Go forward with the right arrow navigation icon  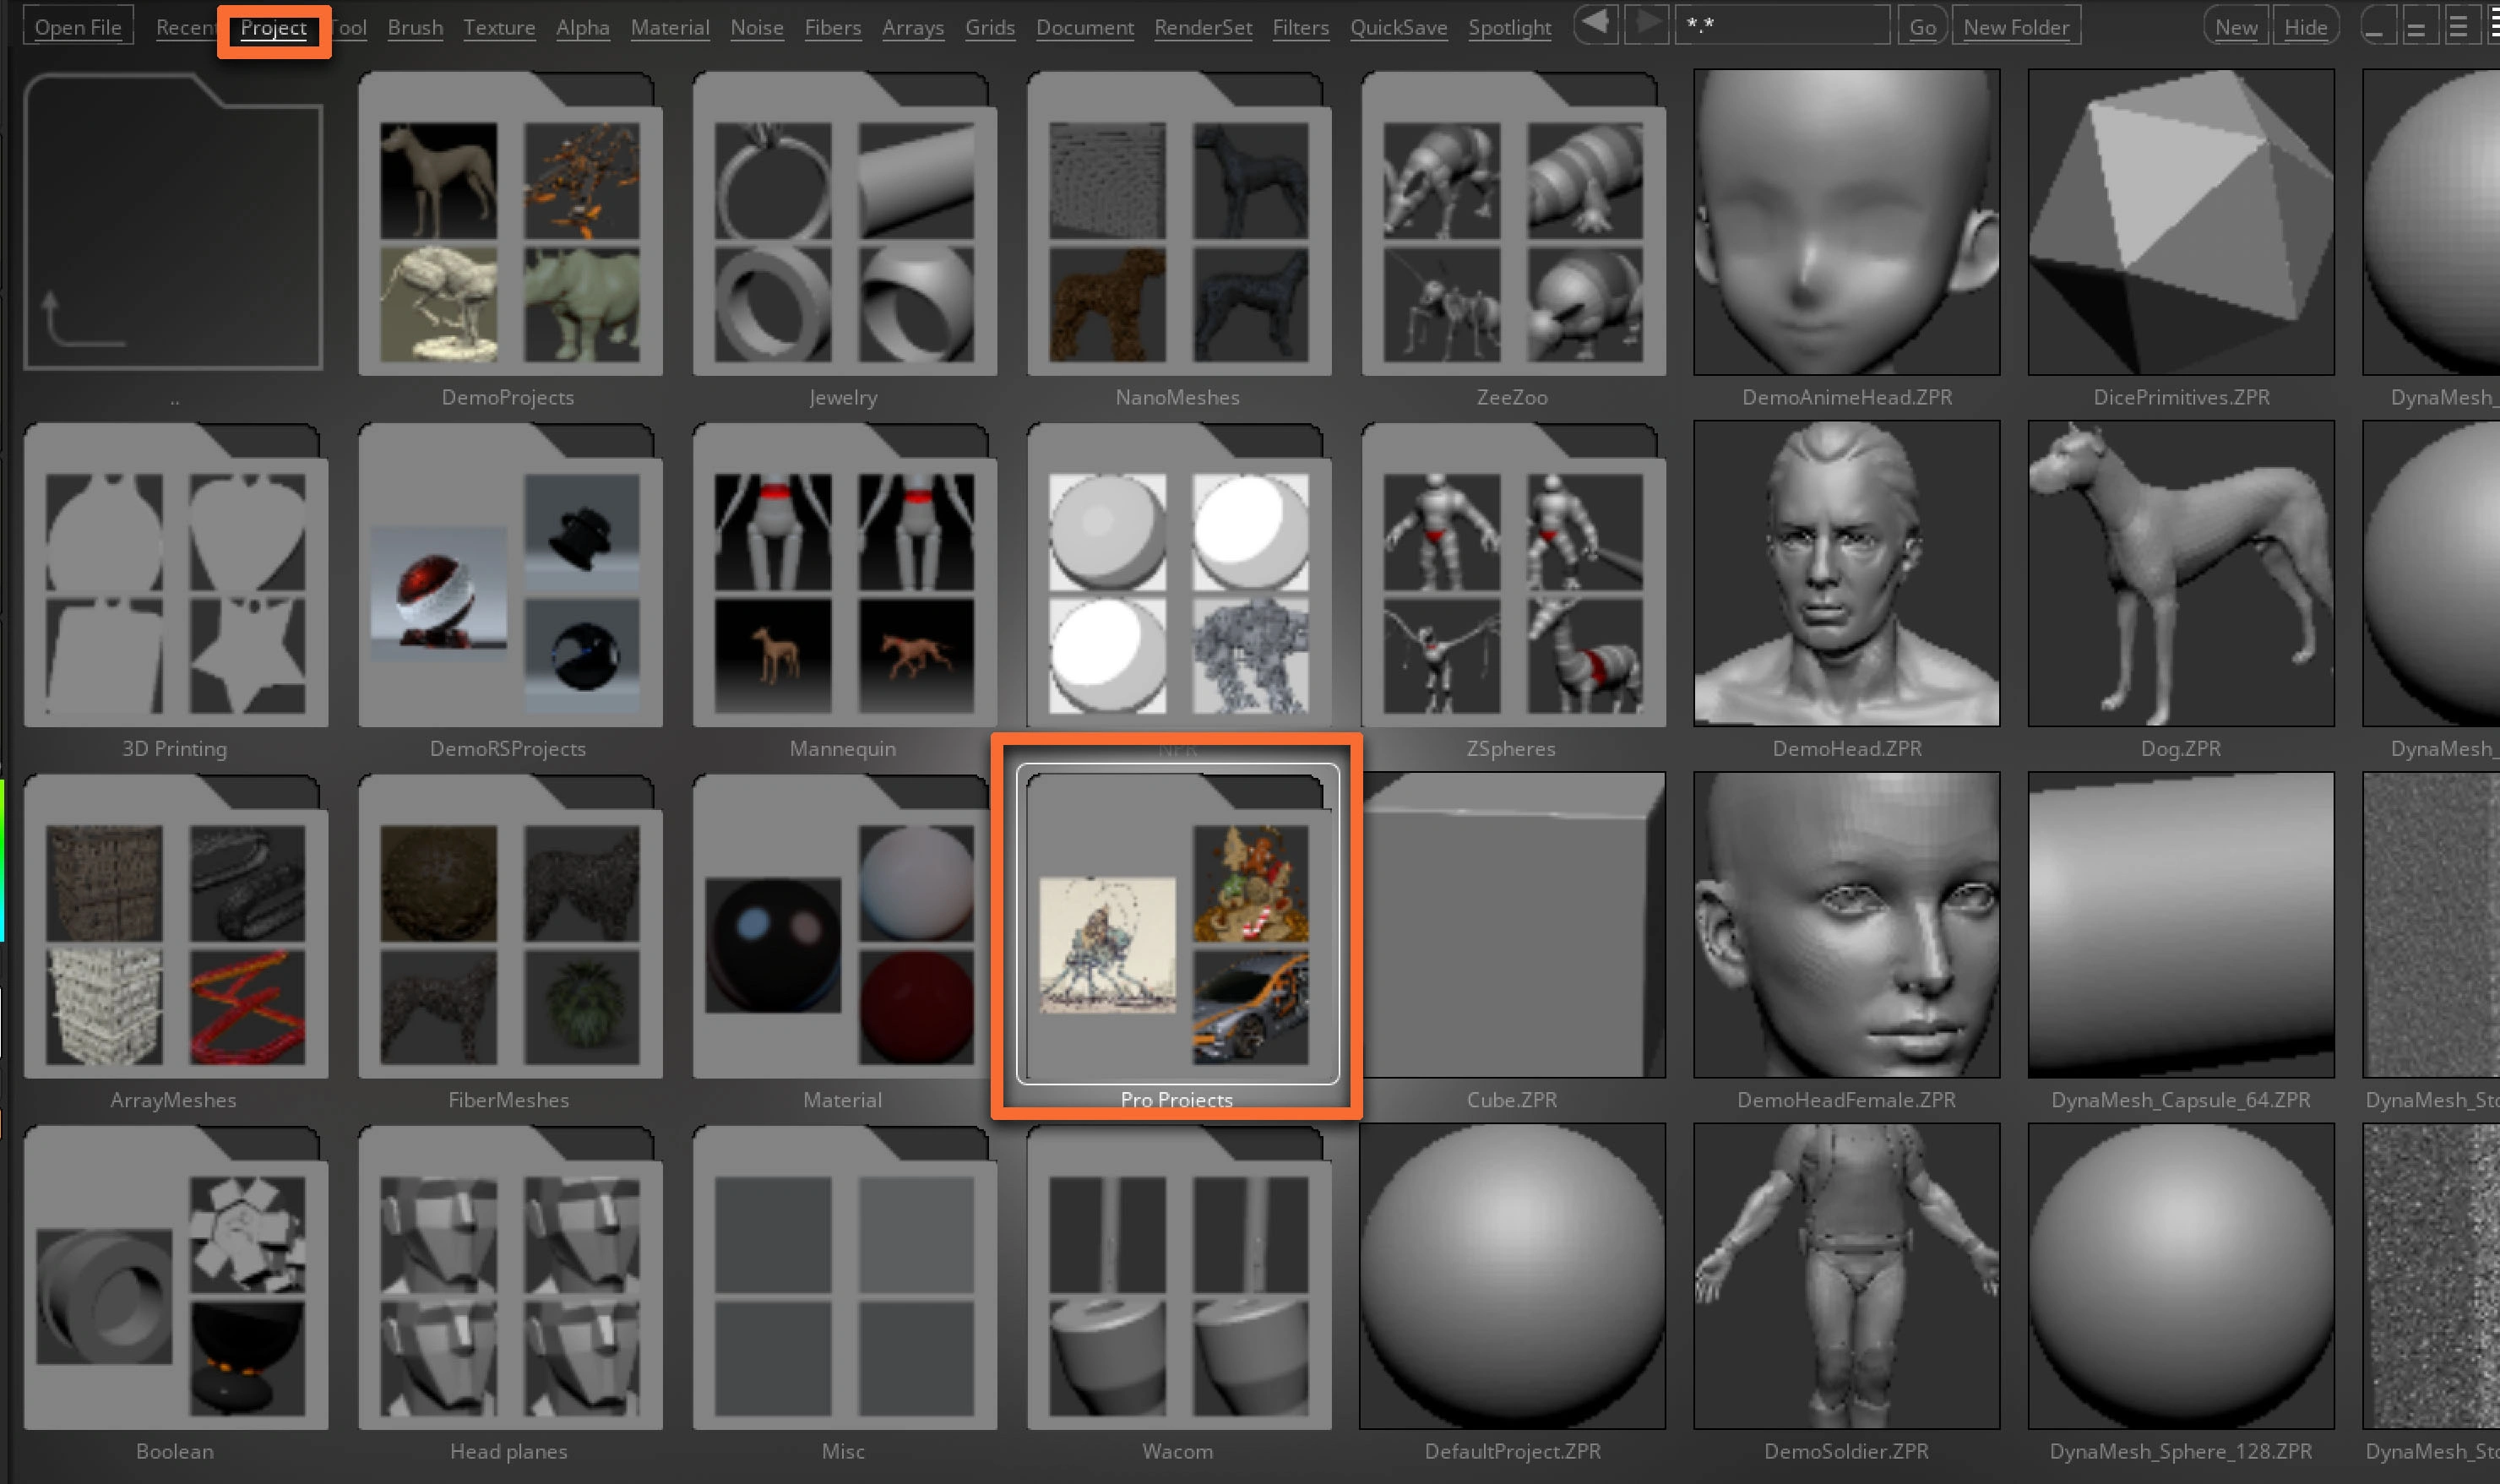[x=1645, y=25]
